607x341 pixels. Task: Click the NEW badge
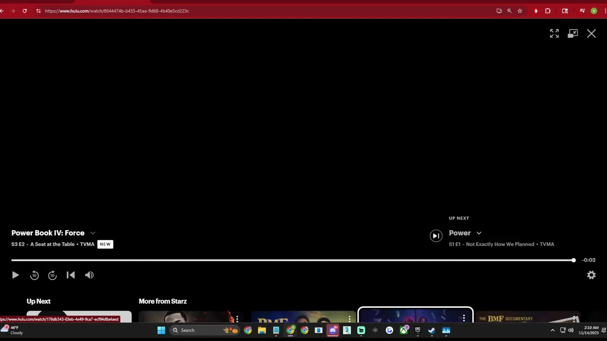[105, 244]
